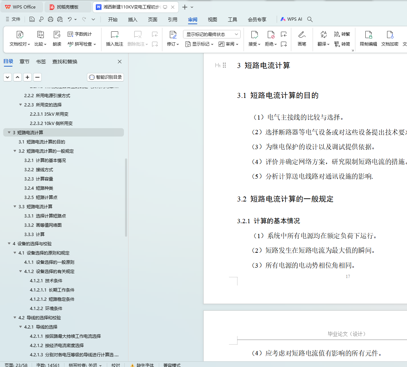
Task: Click the 修订 track changes icon
Action: click(x=173, y=35)
